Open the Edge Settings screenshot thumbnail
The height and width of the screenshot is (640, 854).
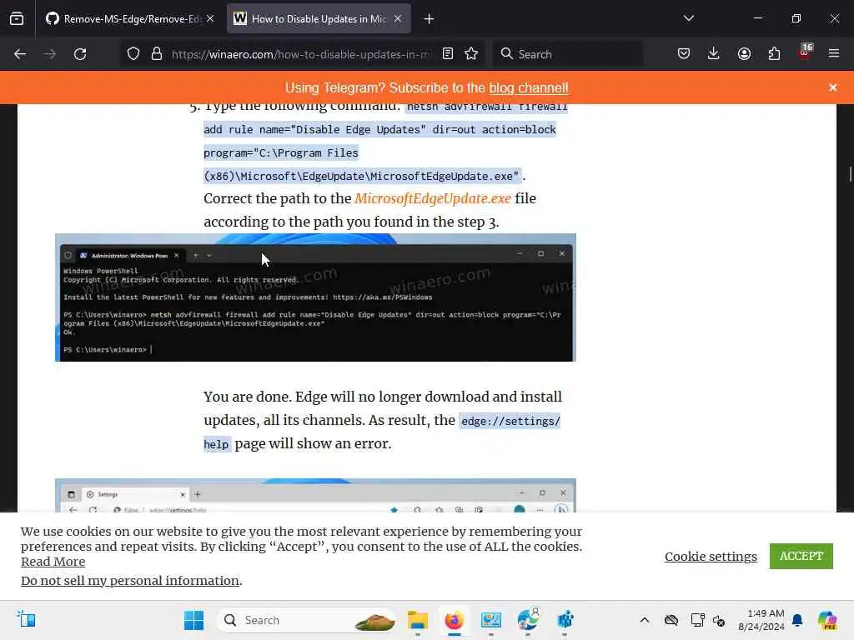pyautogui.click(x=315, y=495)
